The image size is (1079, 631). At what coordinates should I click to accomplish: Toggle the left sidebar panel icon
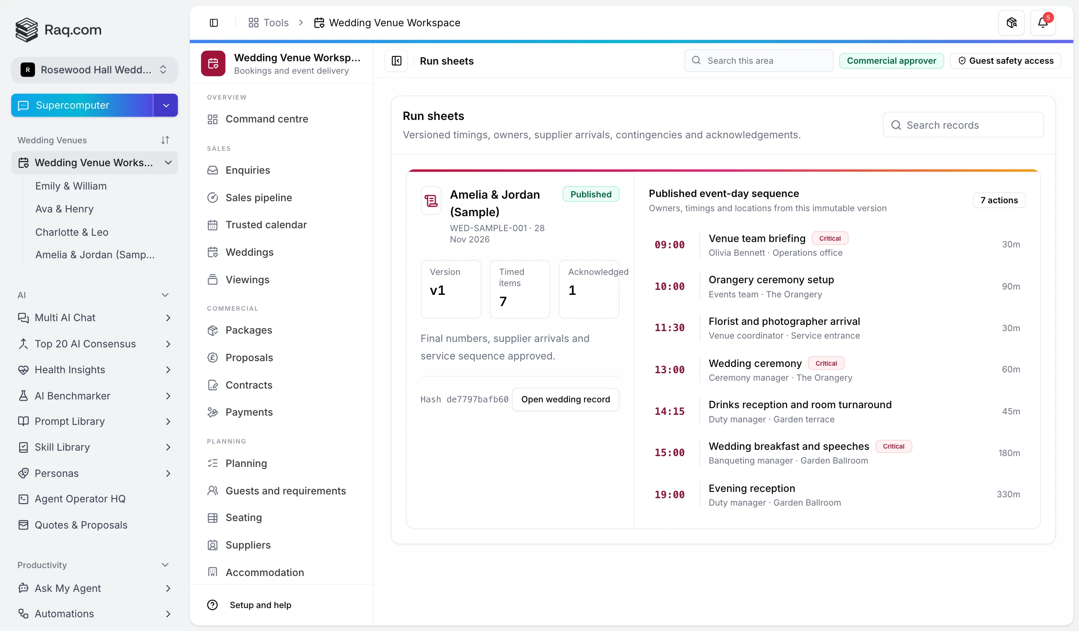[x=214, y=23]
